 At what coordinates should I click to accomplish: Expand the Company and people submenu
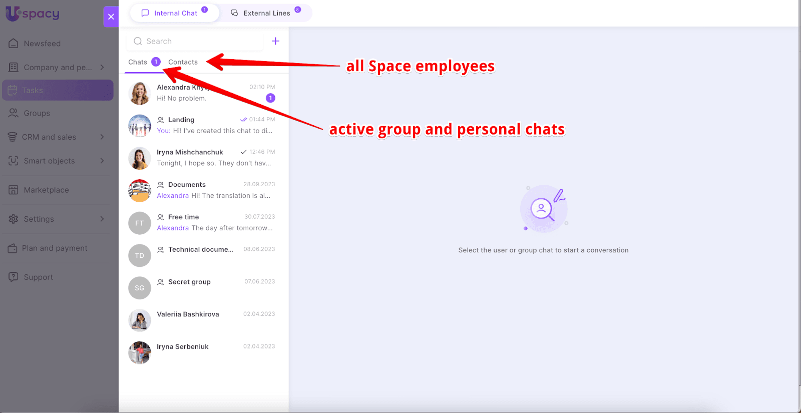[102, 67]
